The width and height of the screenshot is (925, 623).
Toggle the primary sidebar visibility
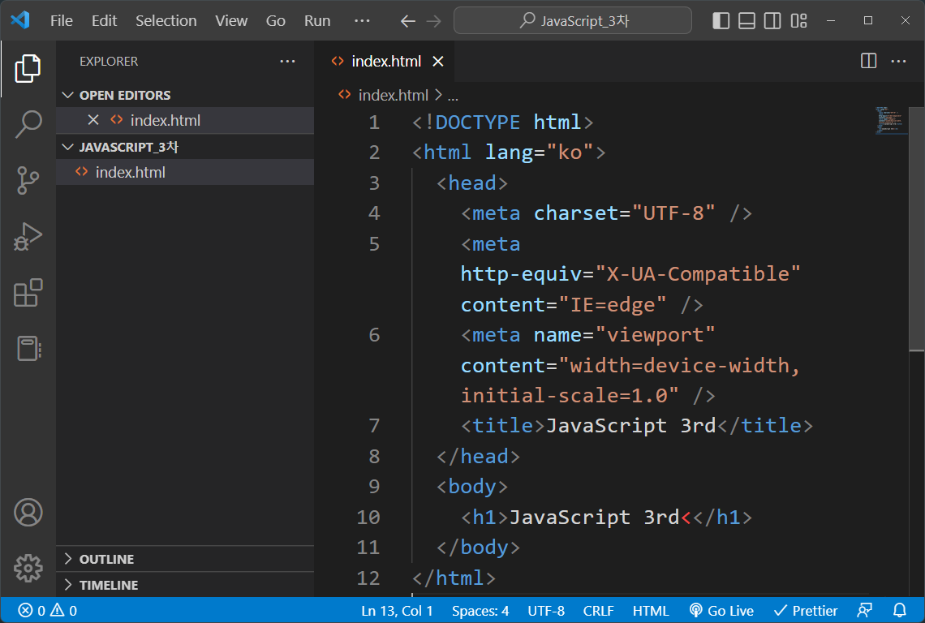pyautogui.click(x=721, y=20)
